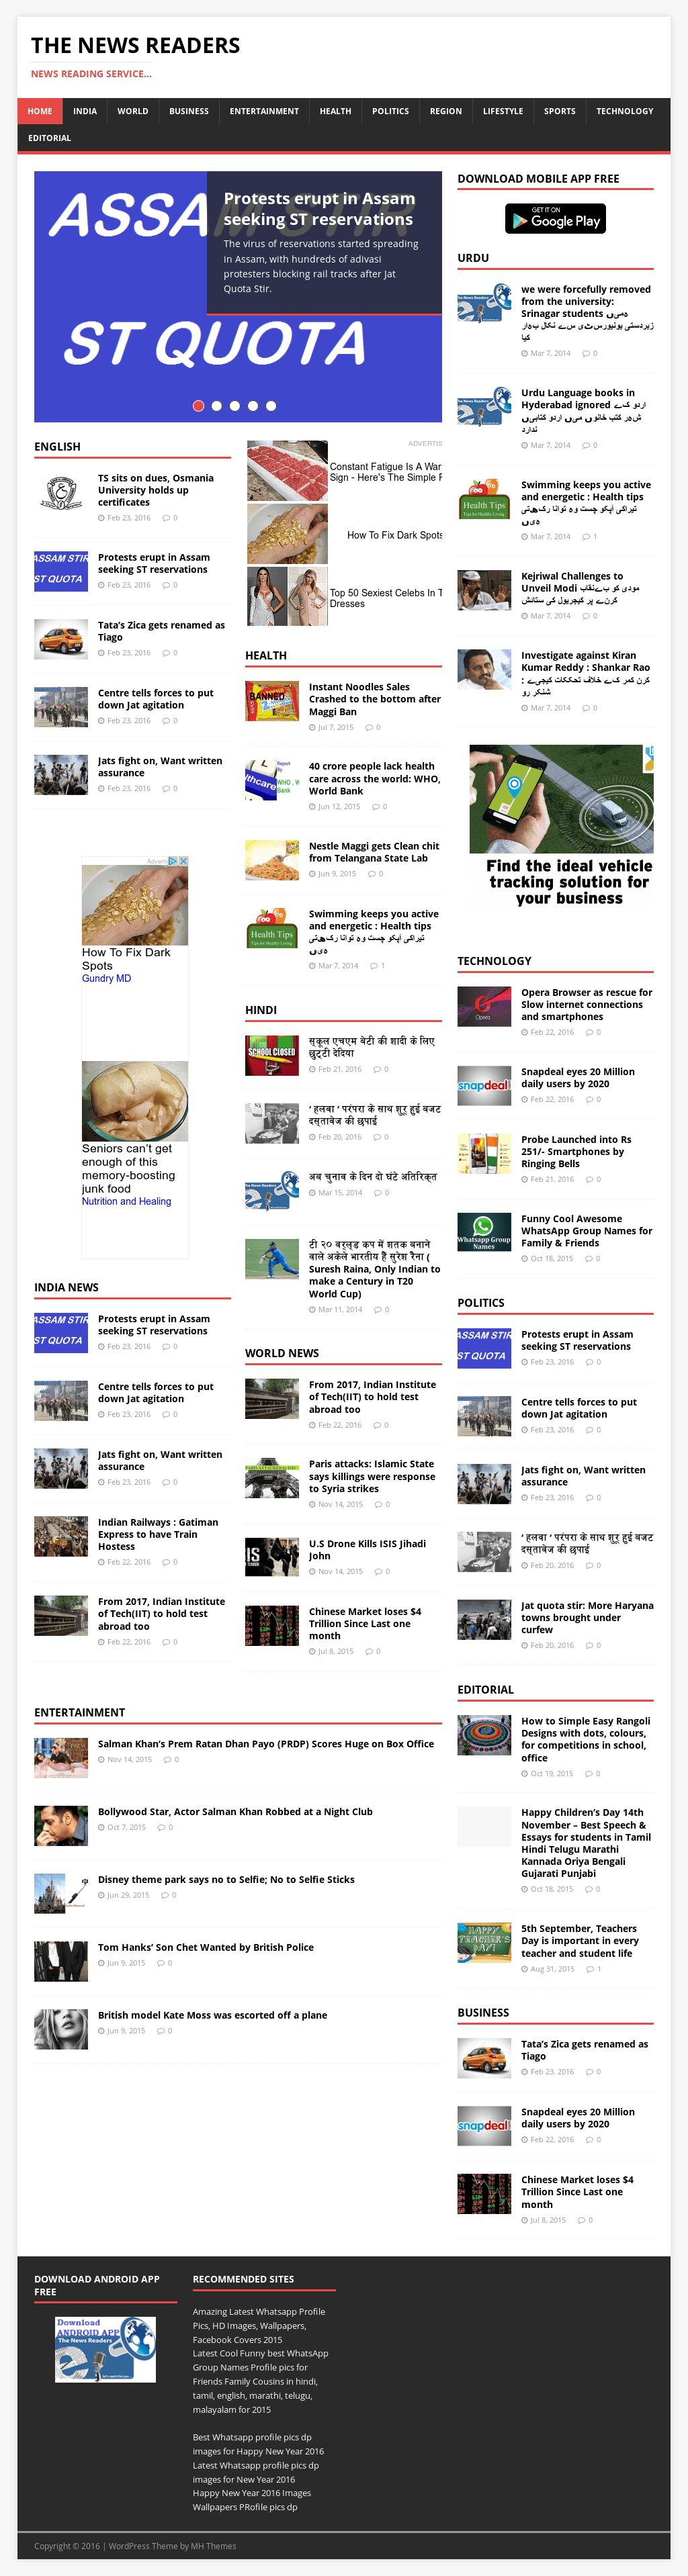Select the third slider pagination dot
This screenshot has width=688, height=2576.
pyautogui.click(x=234, y=406)
